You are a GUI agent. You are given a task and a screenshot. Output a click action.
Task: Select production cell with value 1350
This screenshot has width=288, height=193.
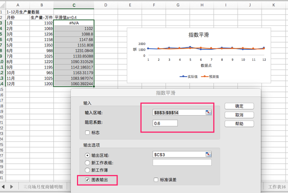point(42,45)
